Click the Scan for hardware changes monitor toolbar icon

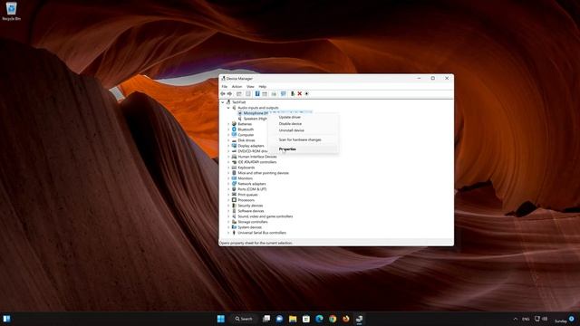[284, 94]
